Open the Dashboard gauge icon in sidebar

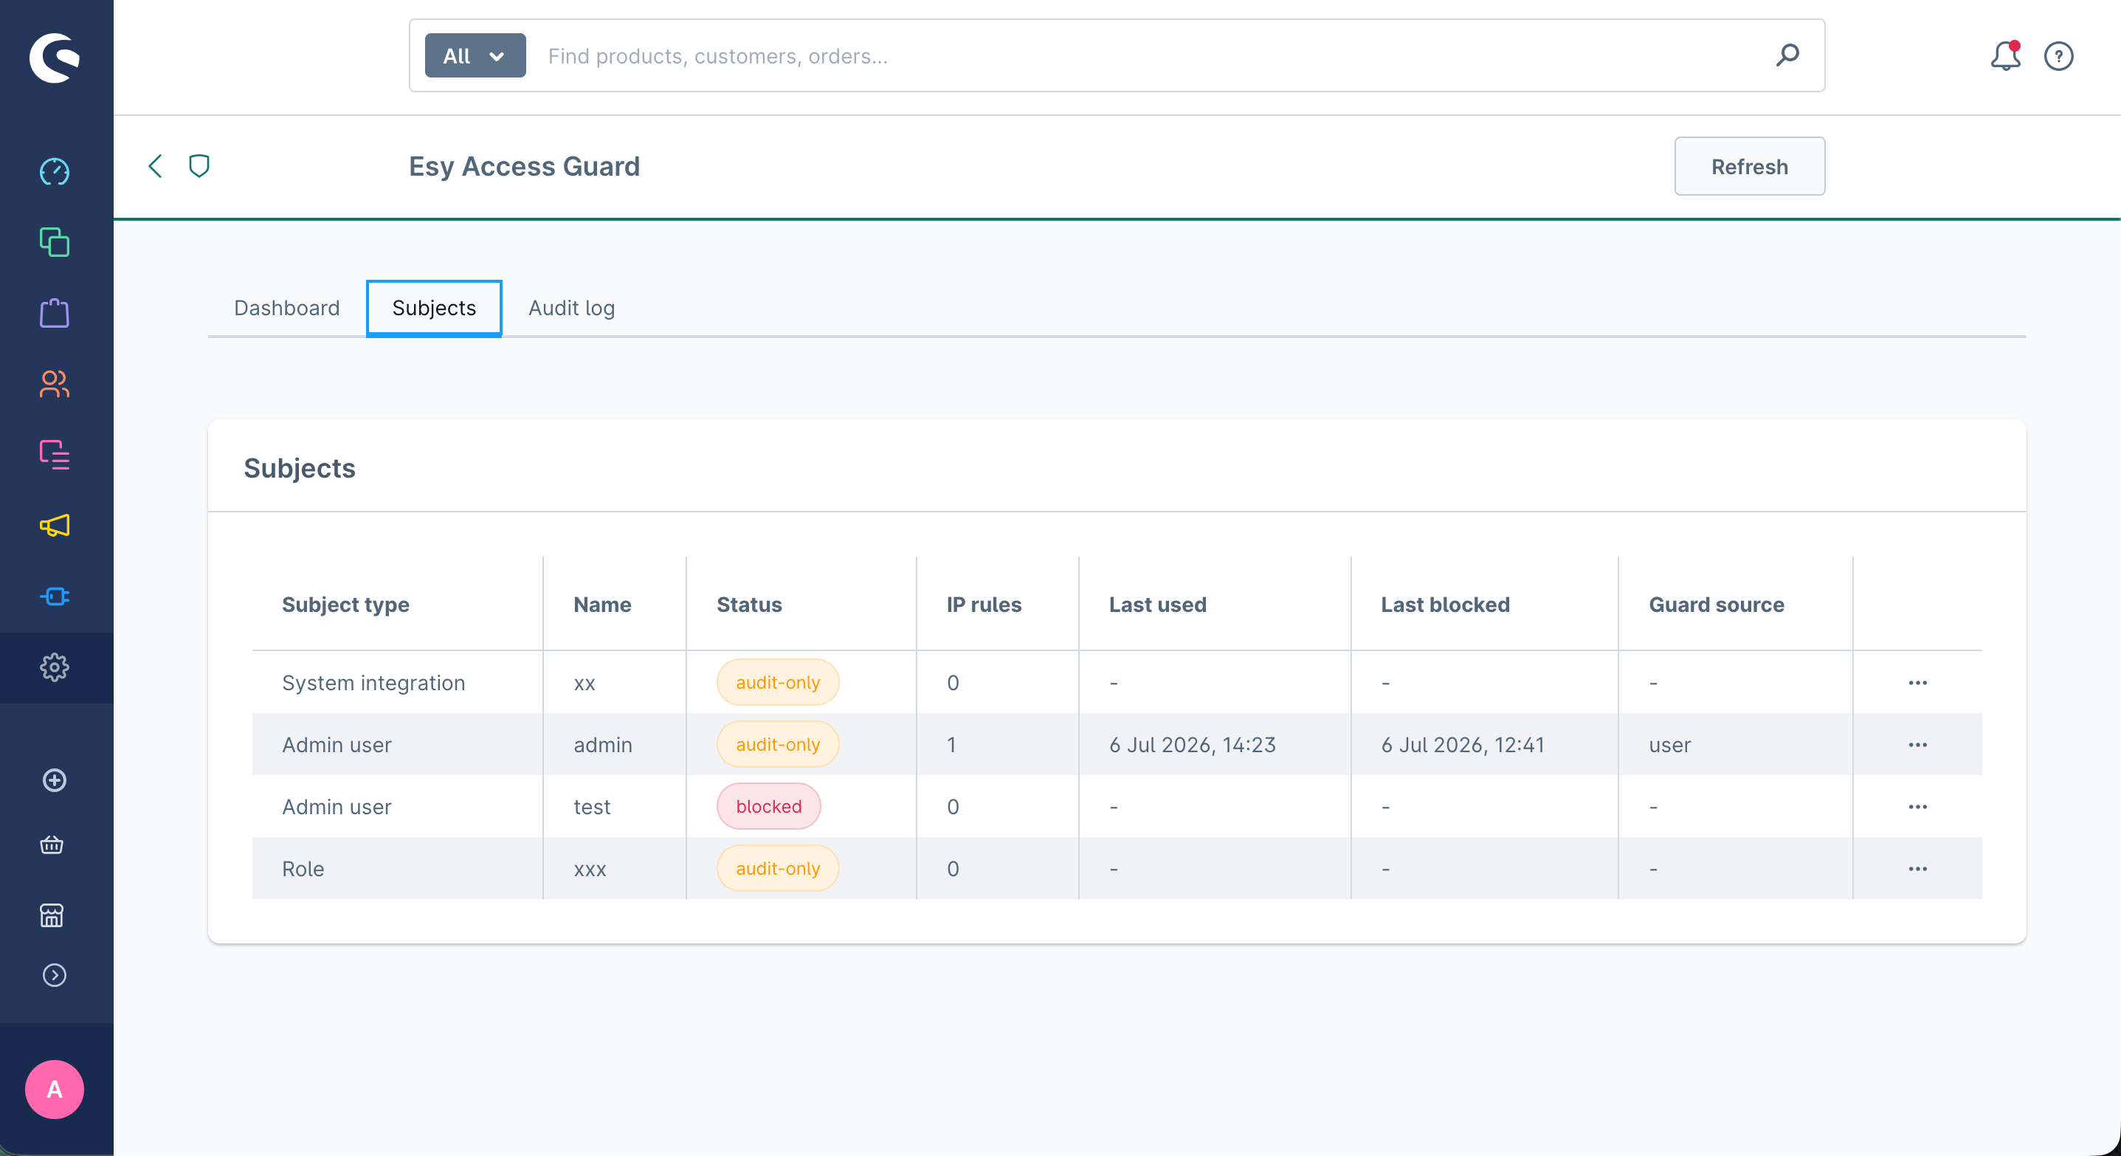pyautogui.click(x=55, y=171)
